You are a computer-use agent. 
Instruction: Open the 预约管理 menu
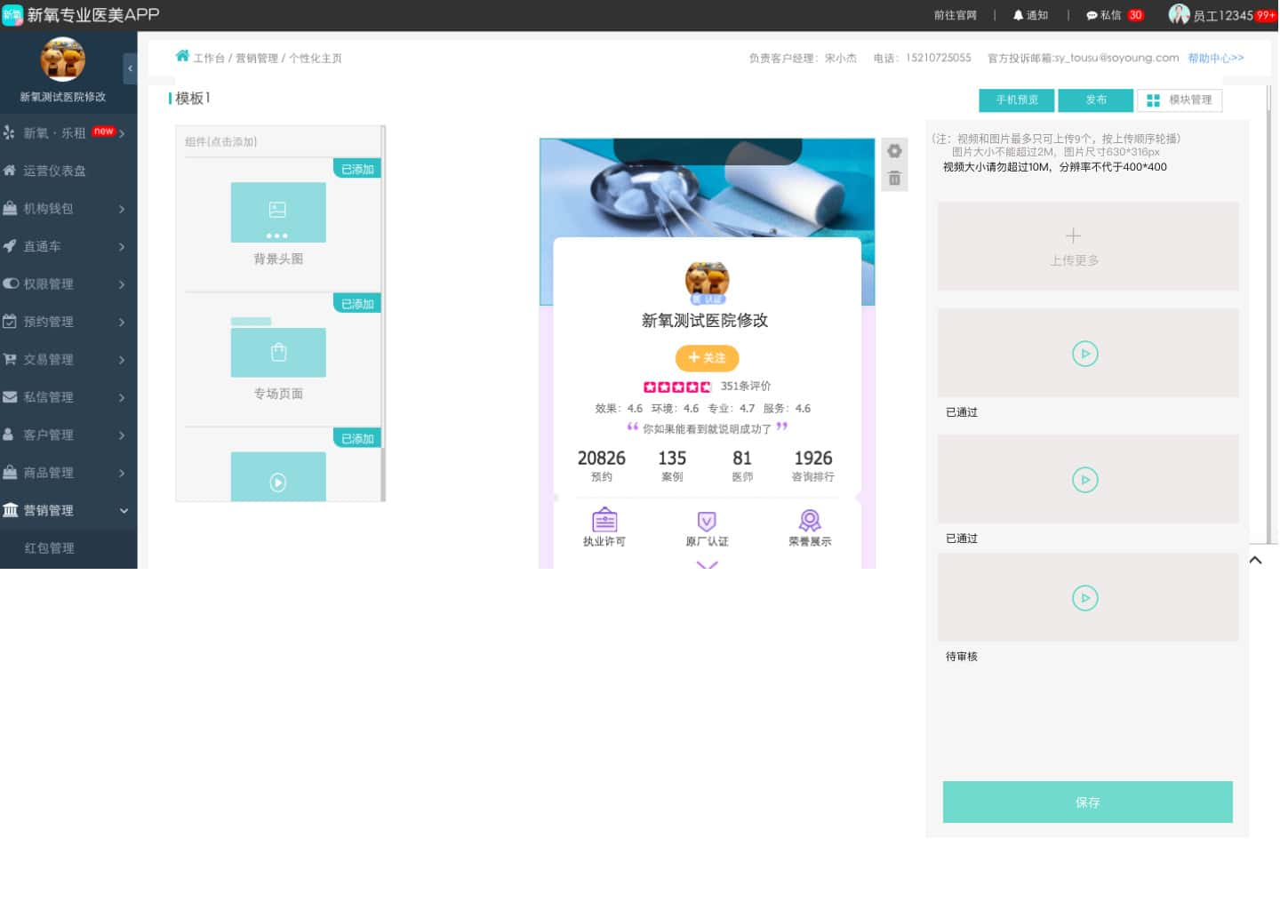tap(68, 322)
